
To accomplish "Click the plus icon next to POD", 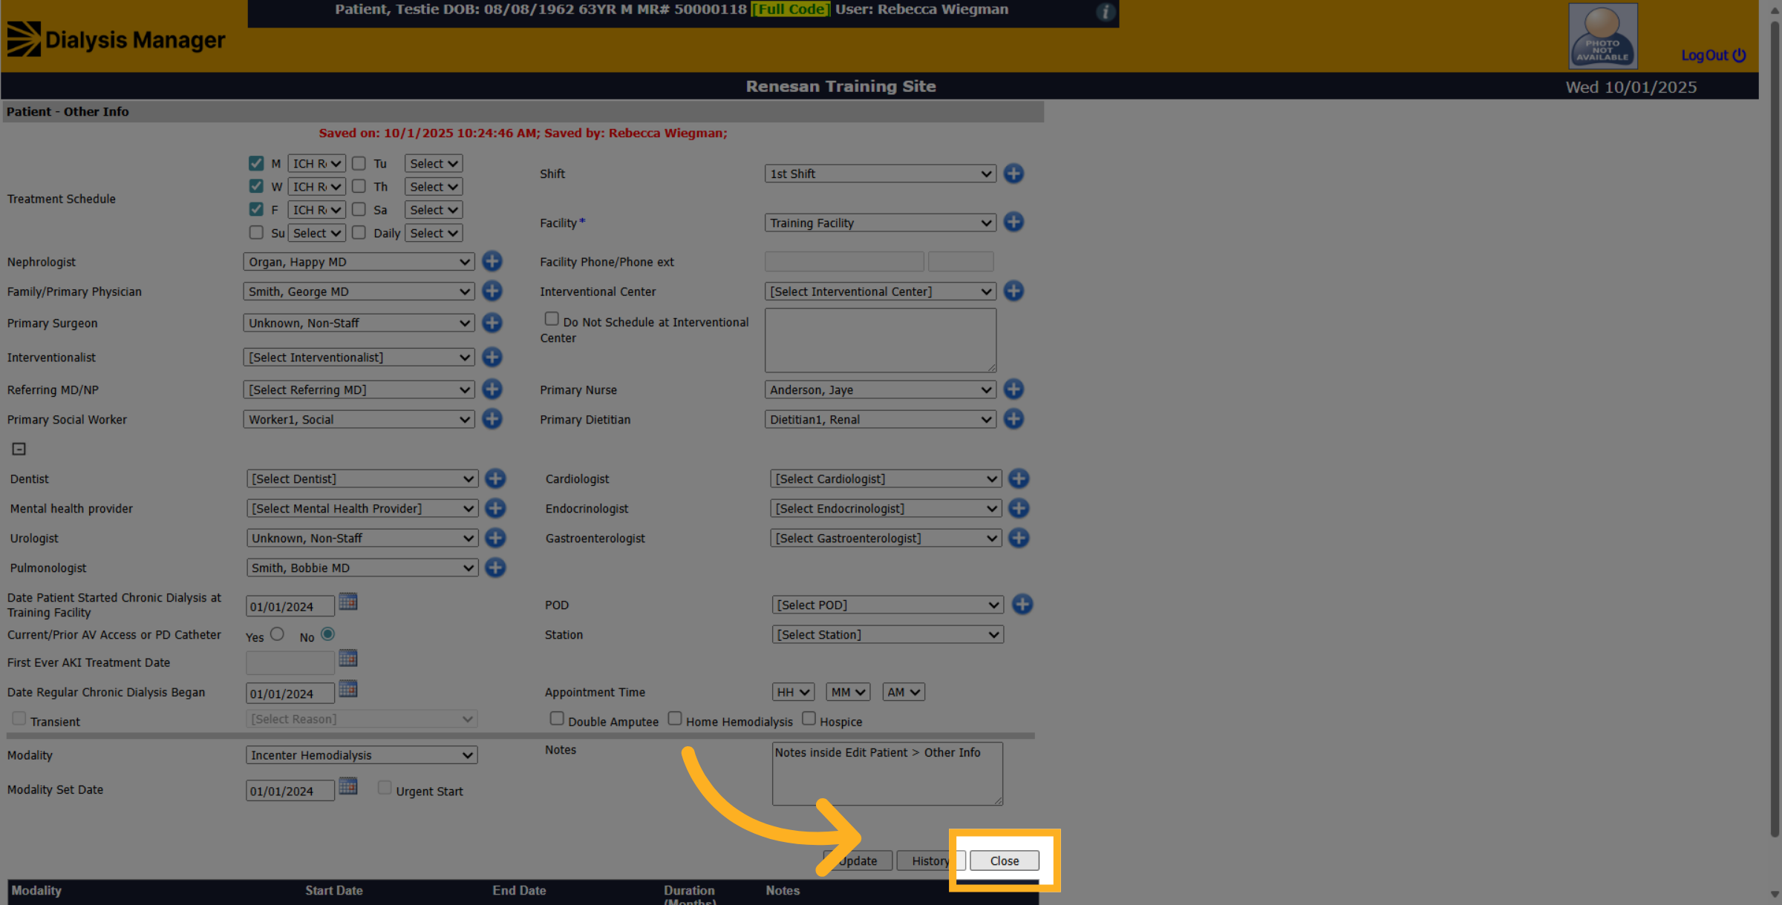I will pyautogui.click(x=1022, y=604).
